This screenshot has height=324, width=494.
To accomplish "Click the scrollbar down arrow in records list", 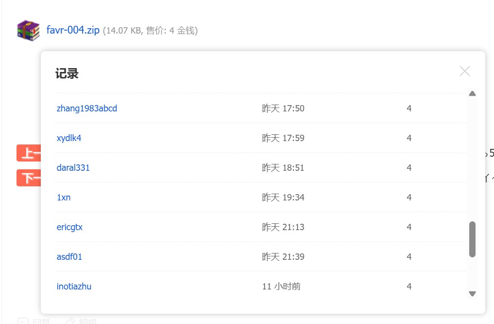I will point(472,294).
